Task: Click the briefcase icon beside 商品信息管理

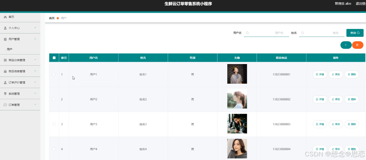Action: click(5, 71)
